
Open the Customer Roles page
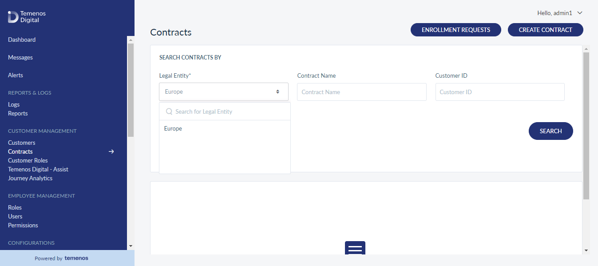point(28,160)
